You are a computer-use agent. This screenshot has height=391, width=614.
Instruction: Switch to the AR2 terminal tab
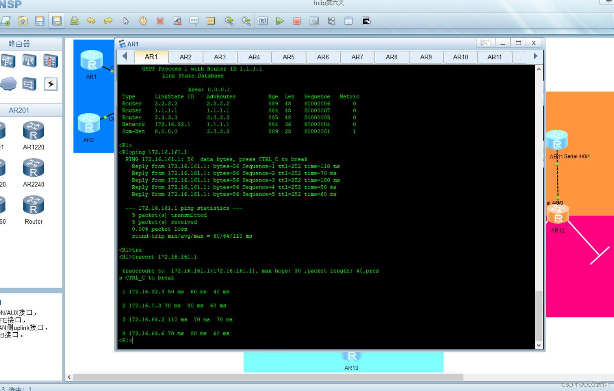186,57
